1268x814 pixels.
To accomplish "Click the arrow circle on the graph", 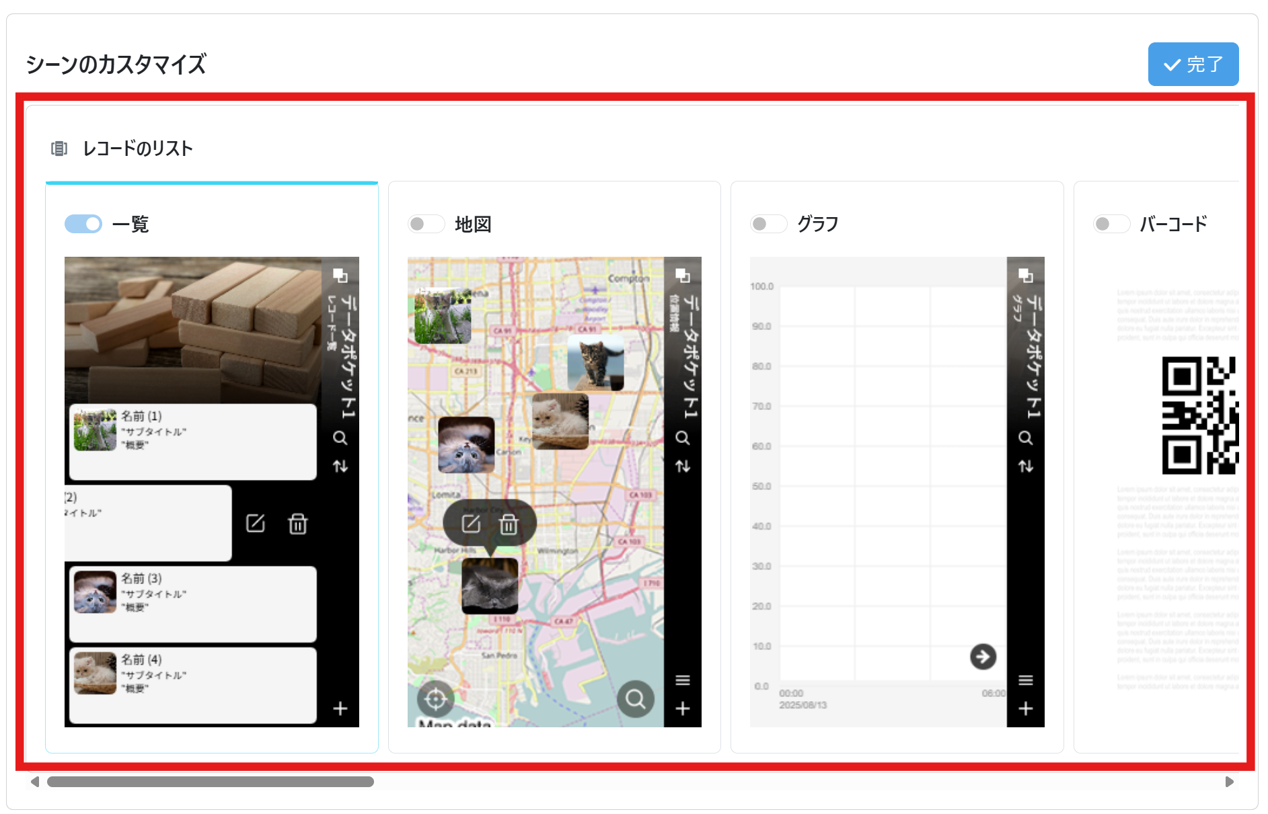I will (983, 657).
